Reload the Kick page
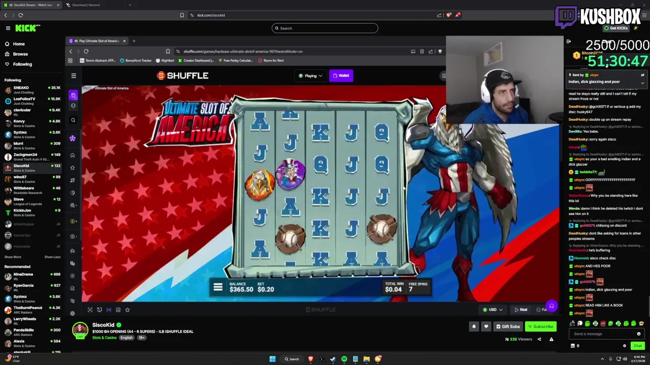The image size is (650, 365). click(21, 15)
